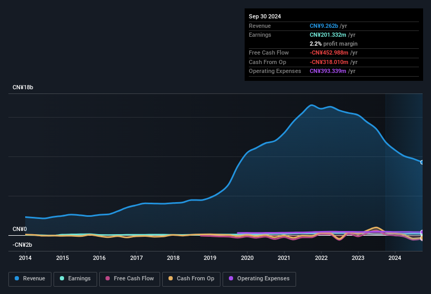Toggle the Free Cash Flow legend button
The width and height of the screenshot is (431, 294).
click(130, 279)
